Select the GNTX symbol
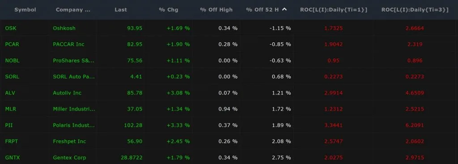458x164 pixels. click(x=12, y=158)
